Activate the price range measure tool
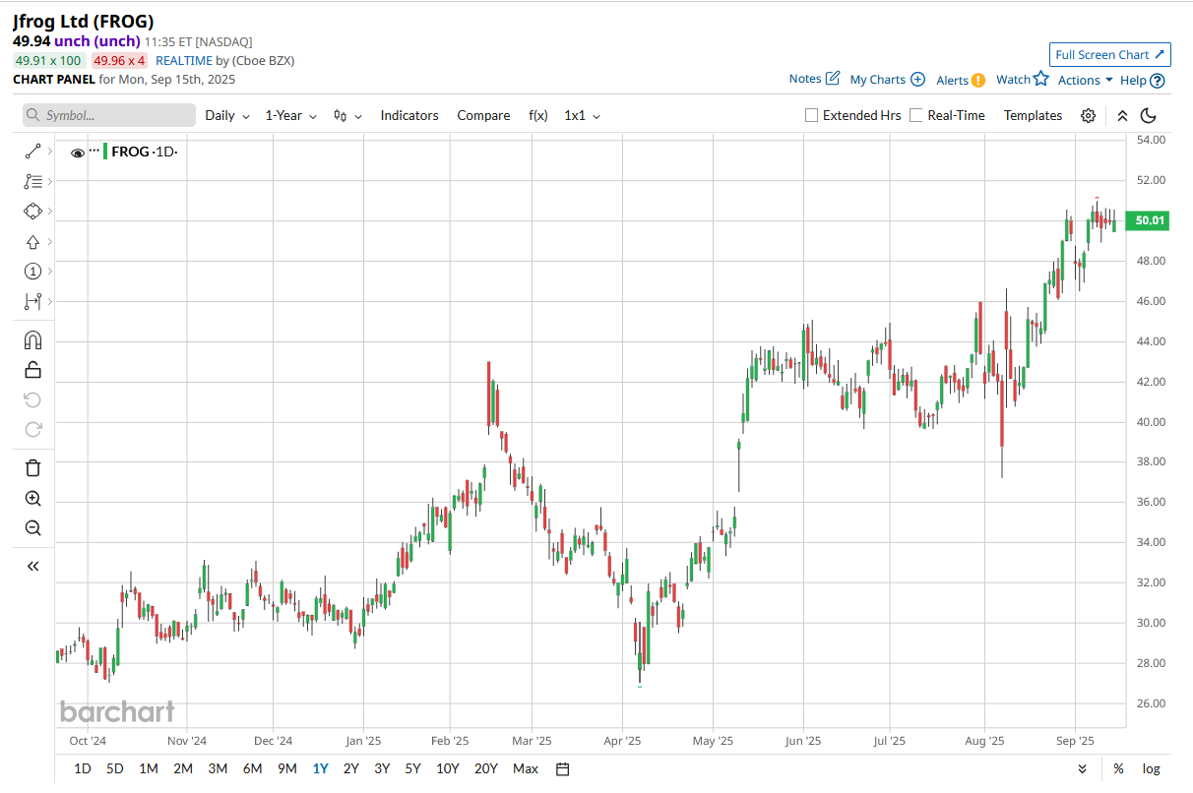This screenshot has width=1193, height=793. pyautogui.click(x=32, y=301)
